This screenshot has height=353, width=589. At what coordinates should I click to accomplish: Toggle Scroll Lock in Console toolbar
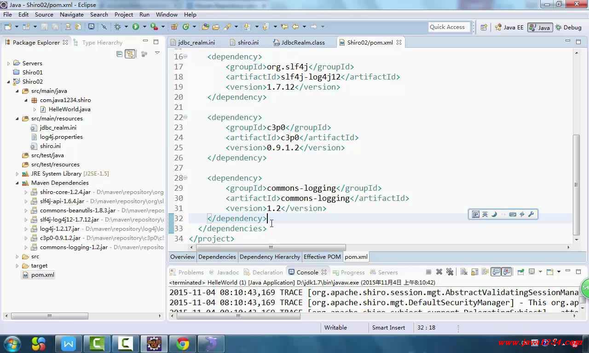click(x=475, y=272)
